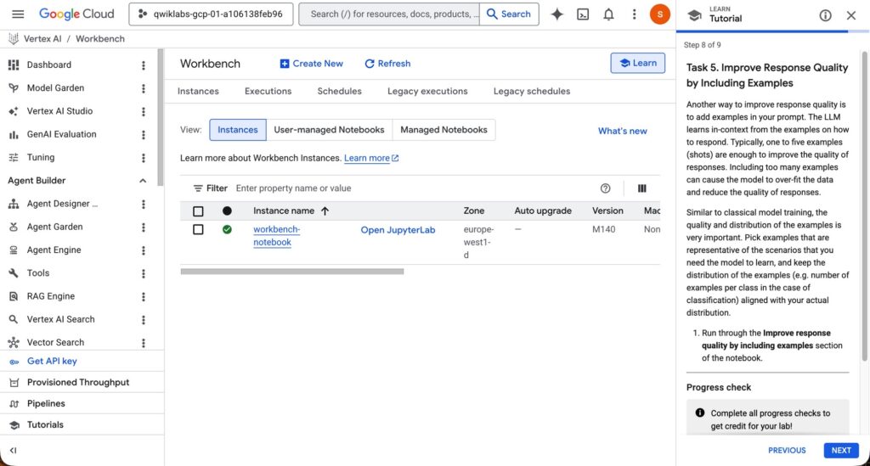
Task: Click the Learn more link
Action: coord(371,158)
